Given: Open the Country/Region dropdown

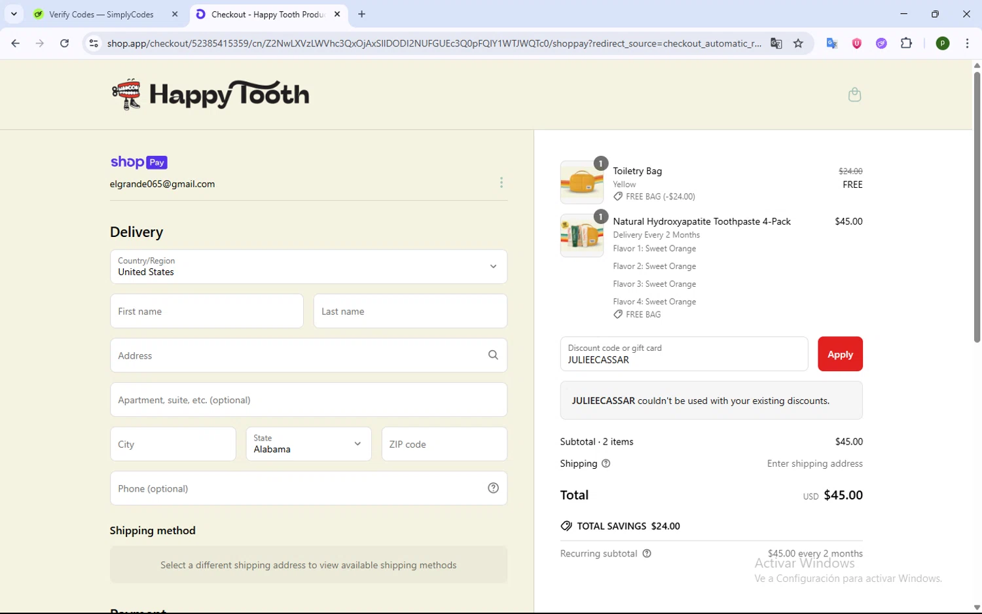Looking at the screenshot, I should pos(308,266).
